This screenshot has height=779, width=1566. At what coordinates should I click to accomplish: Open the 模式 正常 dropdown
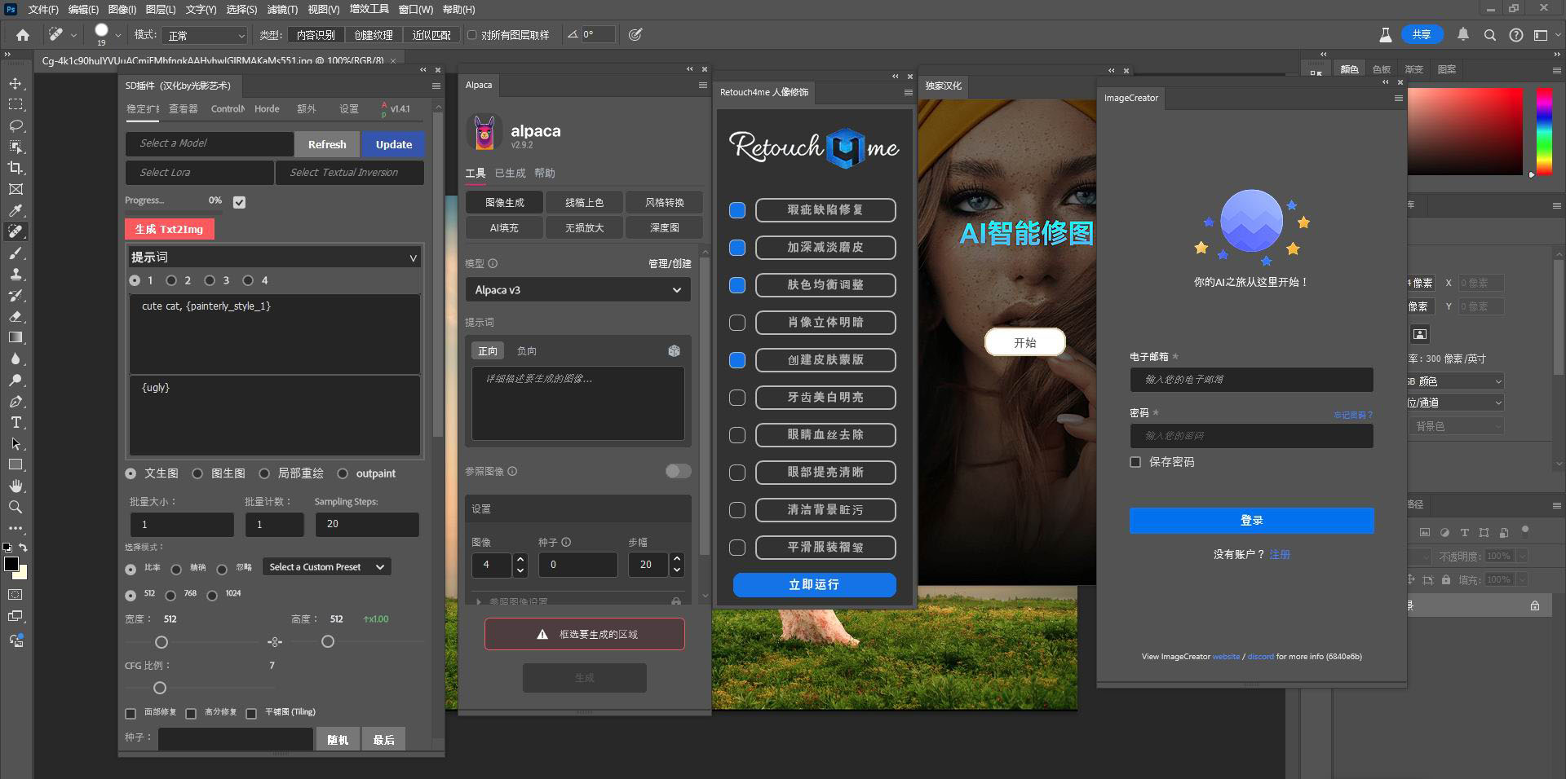coord(205,35)
